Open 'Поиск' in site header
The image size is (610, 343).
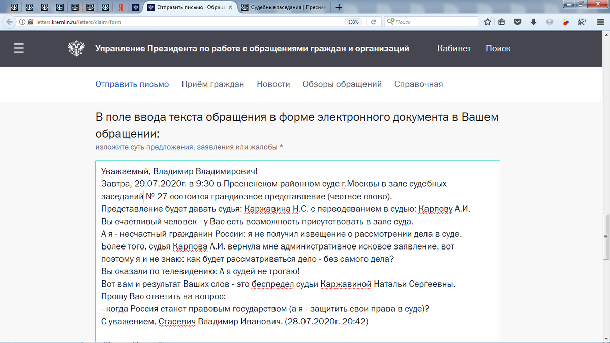click(498, 48)
